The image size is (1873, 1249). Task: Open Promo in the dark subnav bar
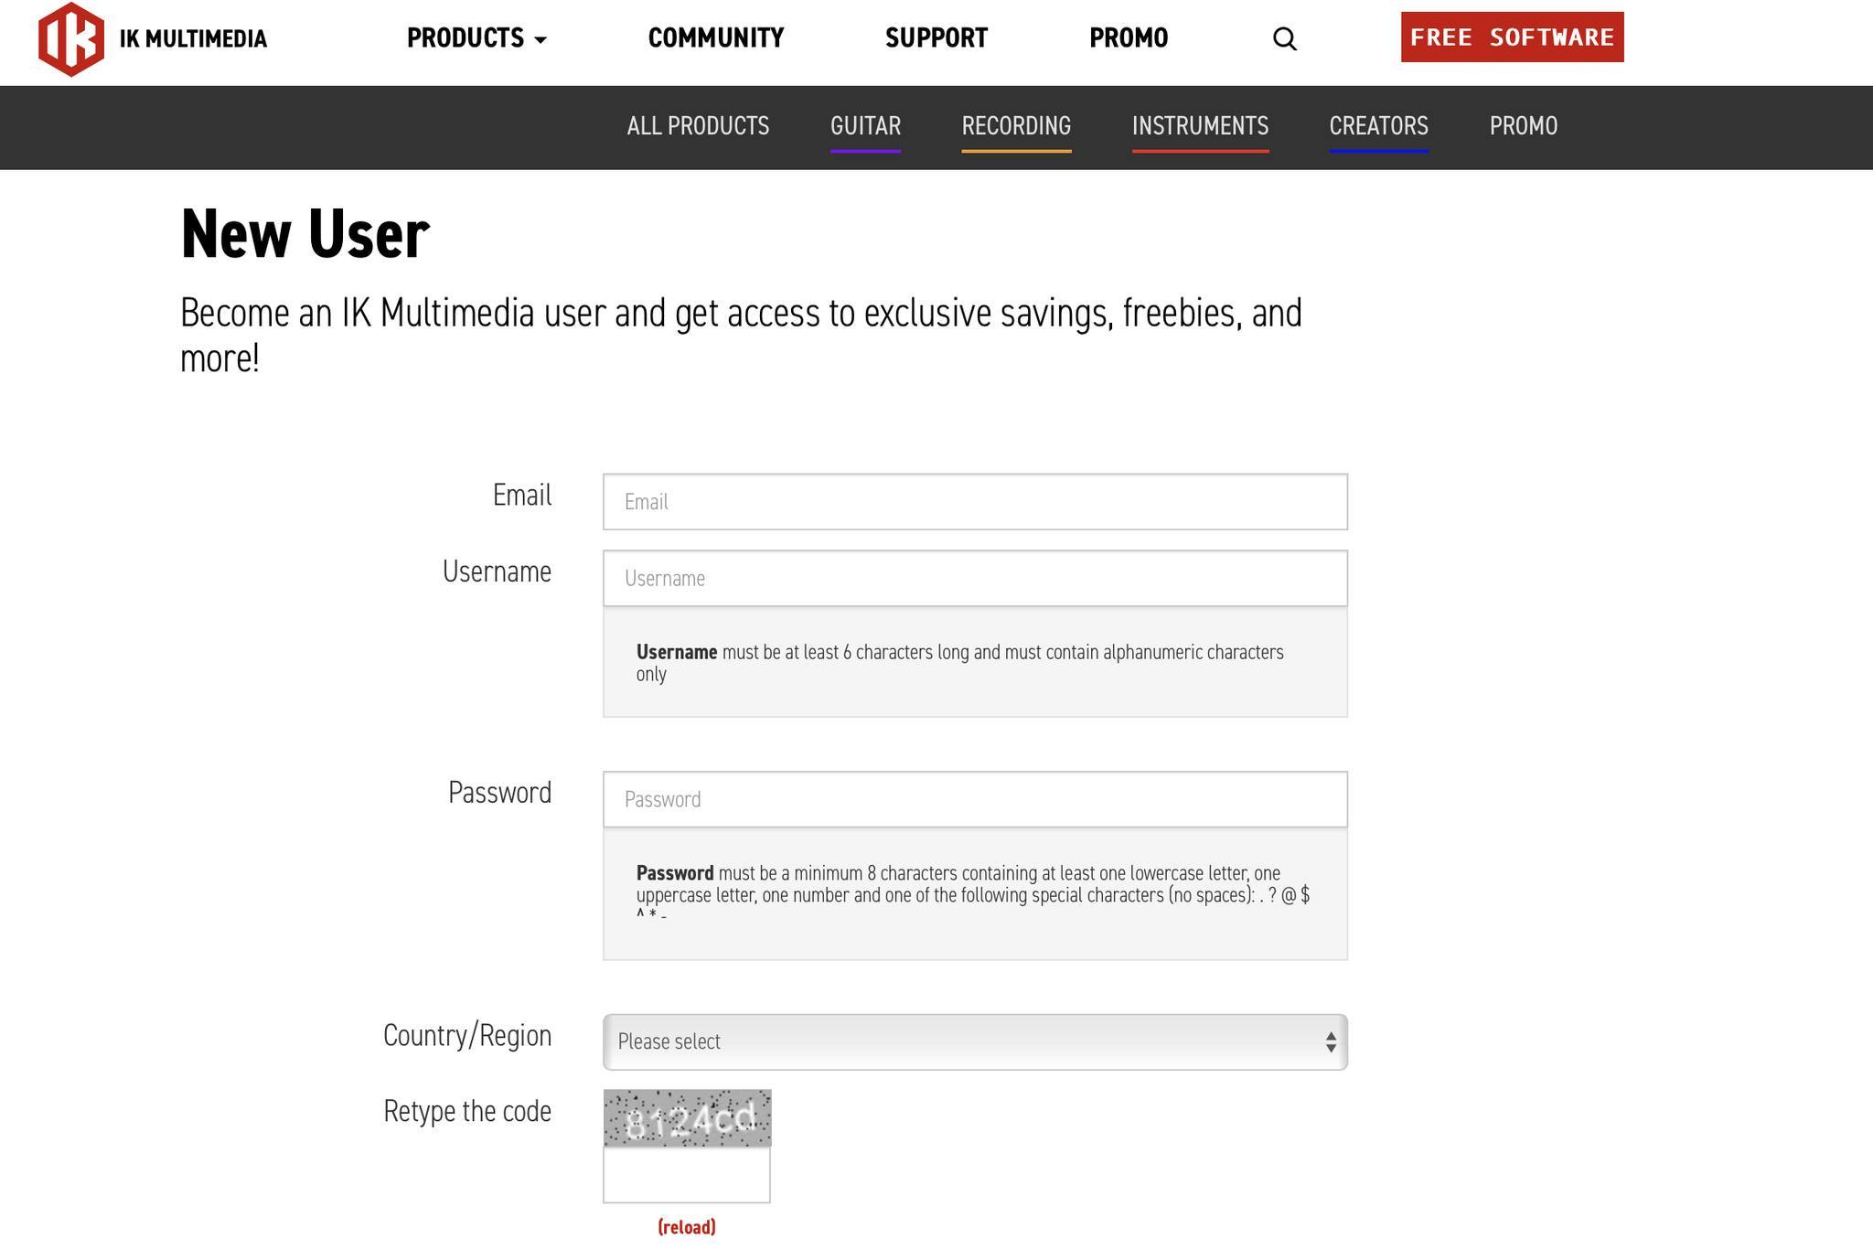pyautogui.click(x=1523, y=126)
